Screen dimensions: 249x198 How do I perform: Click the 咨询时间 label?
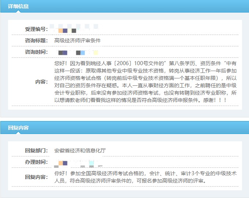pos(36,52)
